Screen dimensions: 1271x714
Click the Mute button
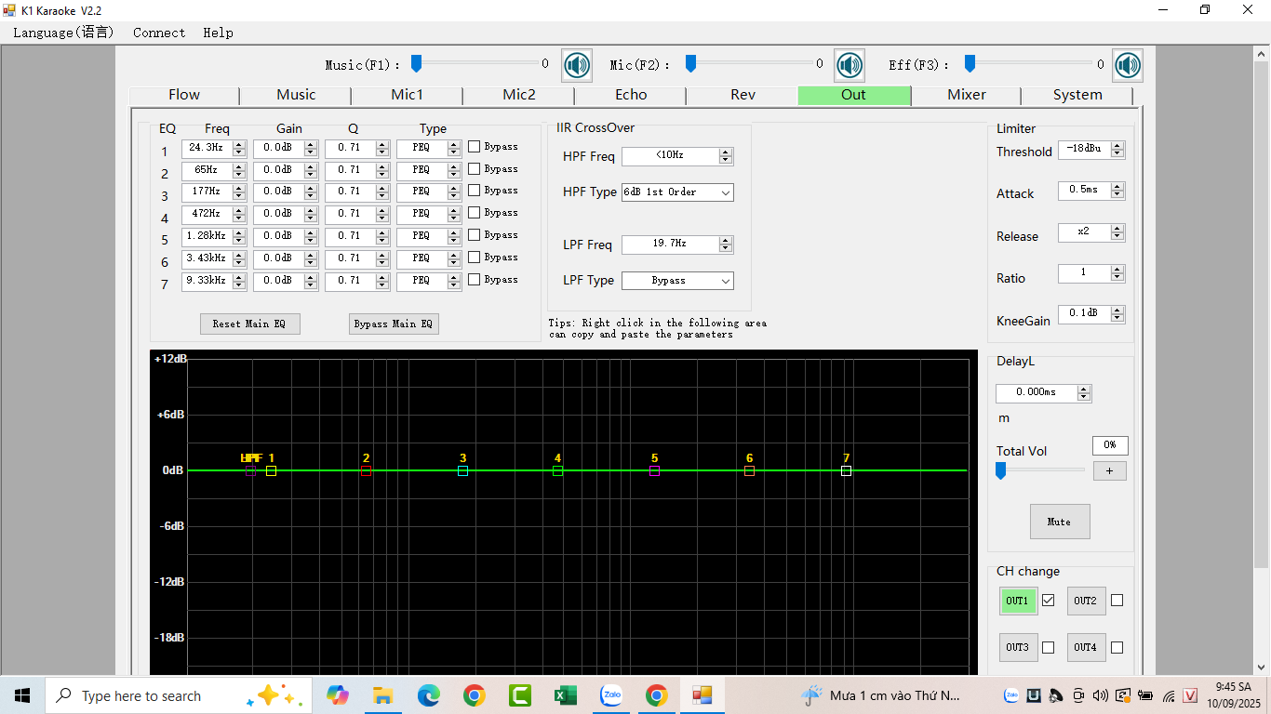coord(1059,522)
